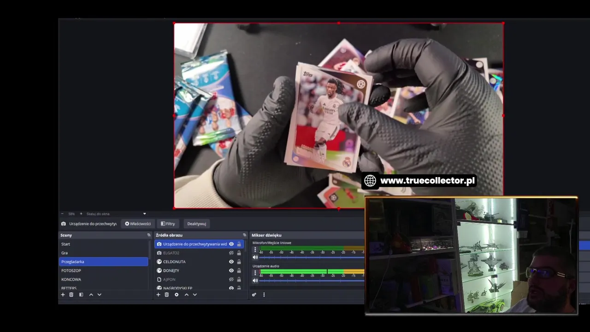Image resolution: width=590 pixels, height=332 pixels.
Task: Hide the NAGRODYSKLEP source
Action: [231, 288]
